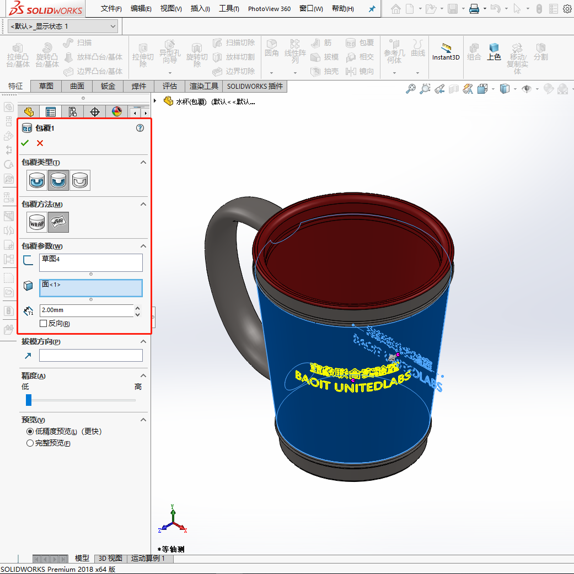This screenshot has width=574, height=574.
Task: Open the 工具 menu
Action: click(x=229, y=8)
